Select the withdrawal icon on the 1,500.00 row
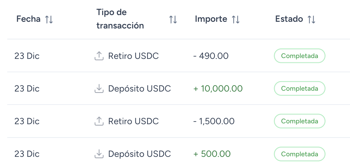The height and width of the screenshot is (168, 350). coord(99,121)
